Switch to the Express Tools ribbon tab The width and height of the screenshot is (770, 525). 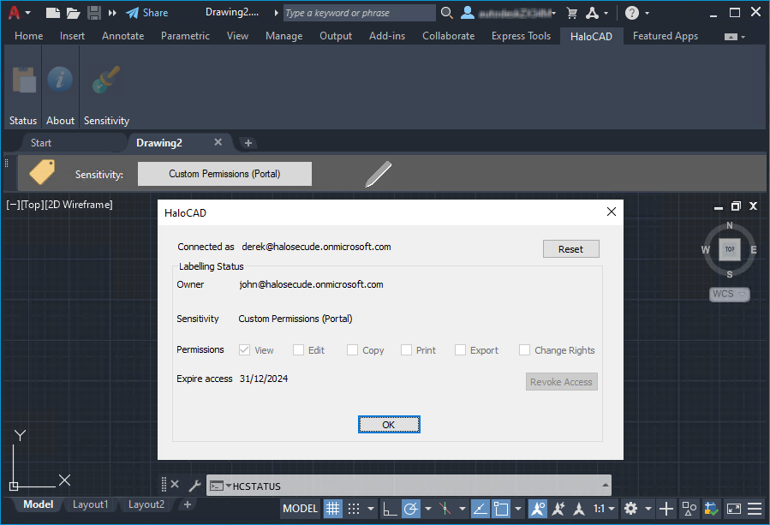pyautogui.click(x=521, y=36)
